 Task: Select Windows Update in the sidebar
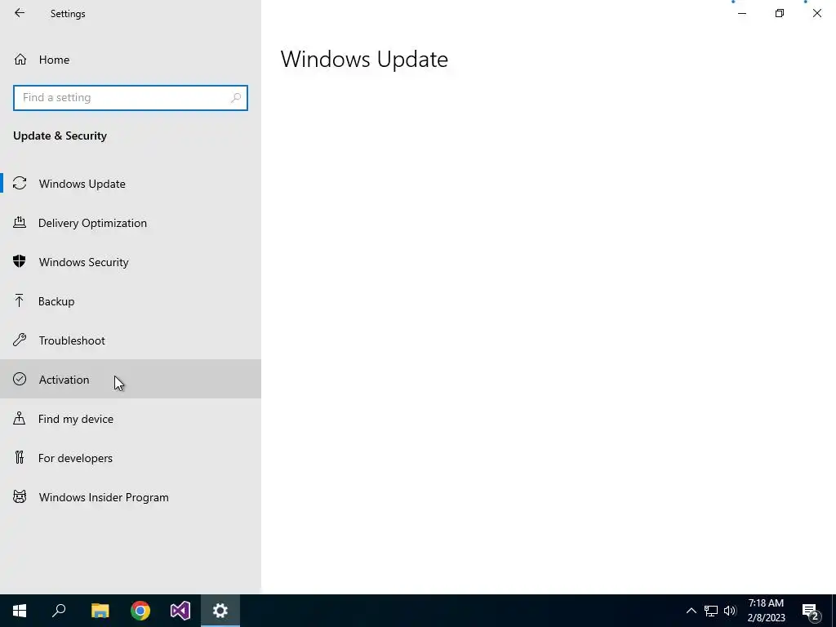[130, 184]
